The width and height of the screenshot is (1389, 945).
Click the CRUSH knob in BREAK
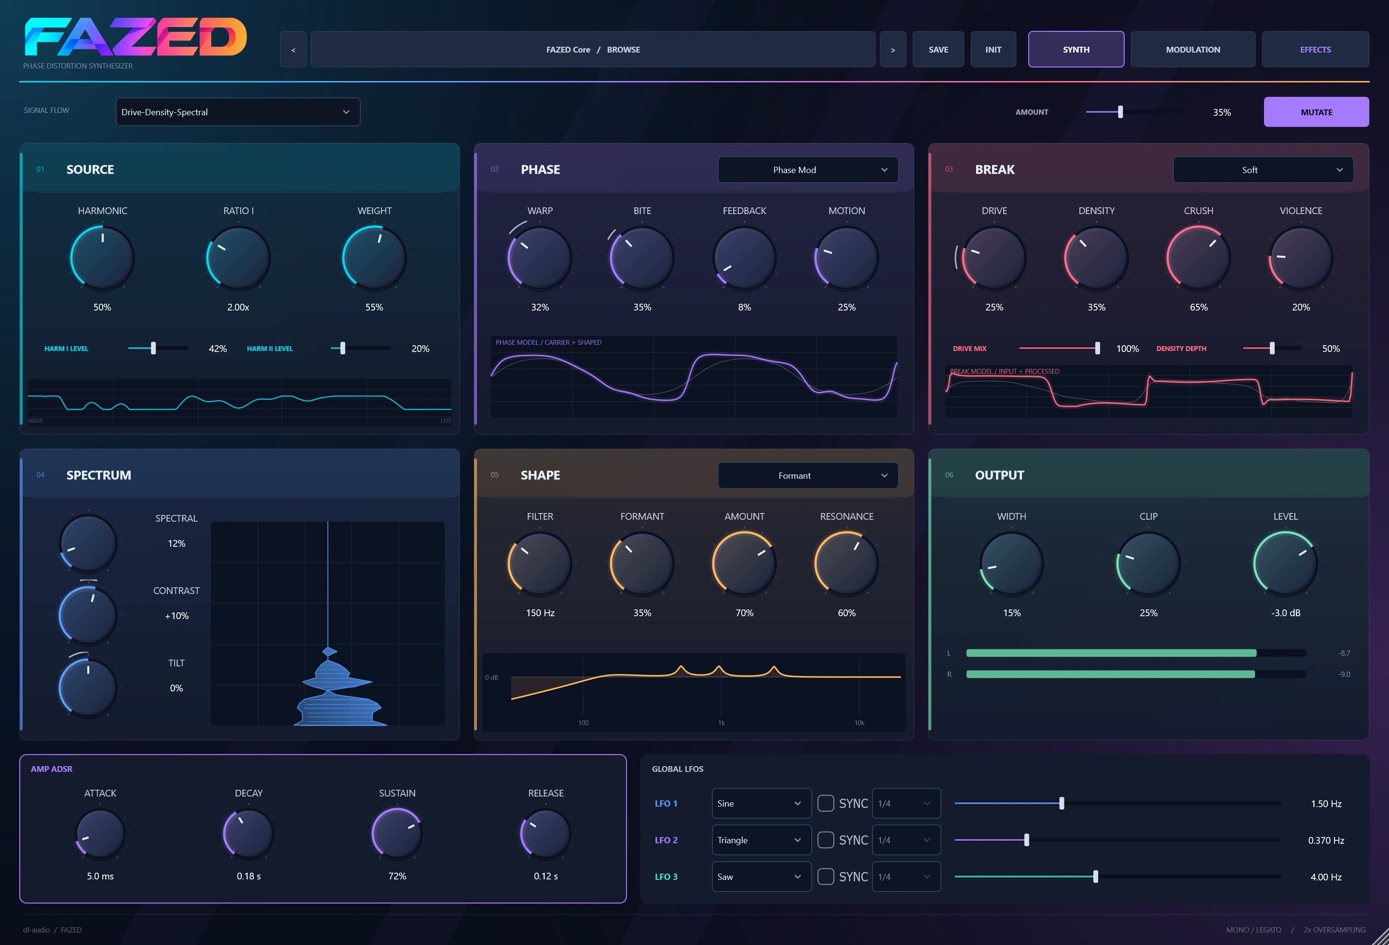click(1198, 257)
